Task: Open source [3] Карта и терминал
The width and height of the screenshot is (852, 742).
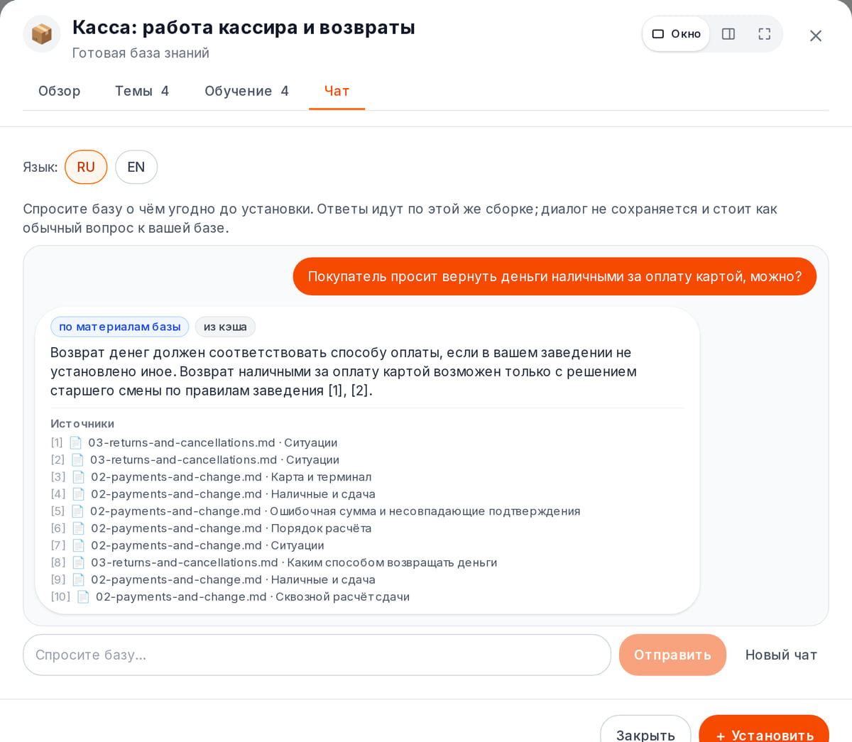Action: pyautogui.click(x=211, y=476)
